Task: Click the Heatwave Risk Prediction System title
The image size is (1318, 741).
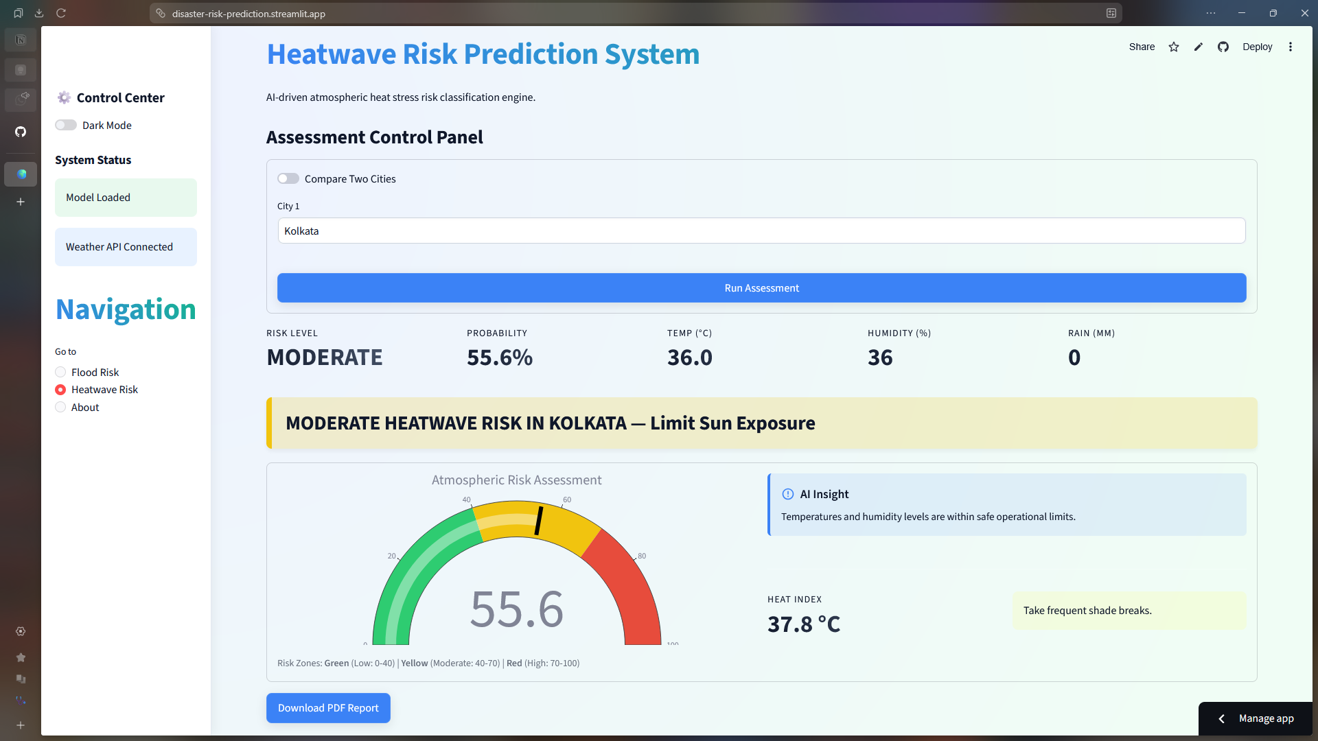Action: pyautogui.click(x=483, y=54)
